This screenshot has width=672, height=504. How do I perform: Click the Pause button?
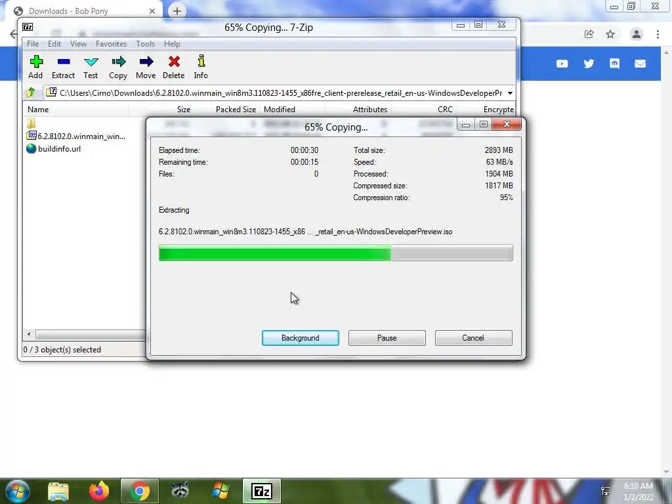(387, 338)
